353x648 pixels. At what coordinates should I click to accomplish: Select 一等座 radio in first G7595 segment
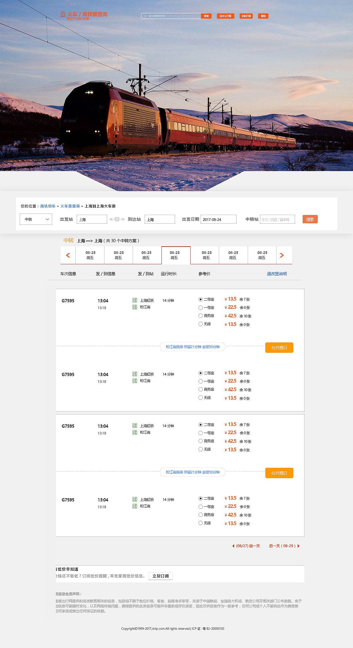tap(201, 308)
